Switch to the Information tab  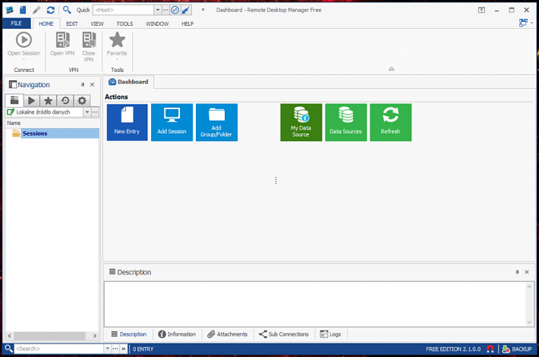click(x=177, y=334)
